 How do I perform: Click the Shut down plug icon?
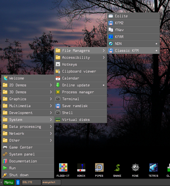5,175
